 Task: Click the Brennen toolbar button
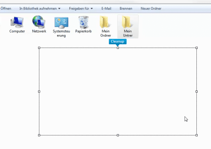click(x=126, y=9)
